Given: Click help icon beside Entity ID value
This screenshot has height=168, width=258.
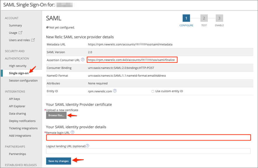Looking at the screenshot, I should tap(115, 91).
